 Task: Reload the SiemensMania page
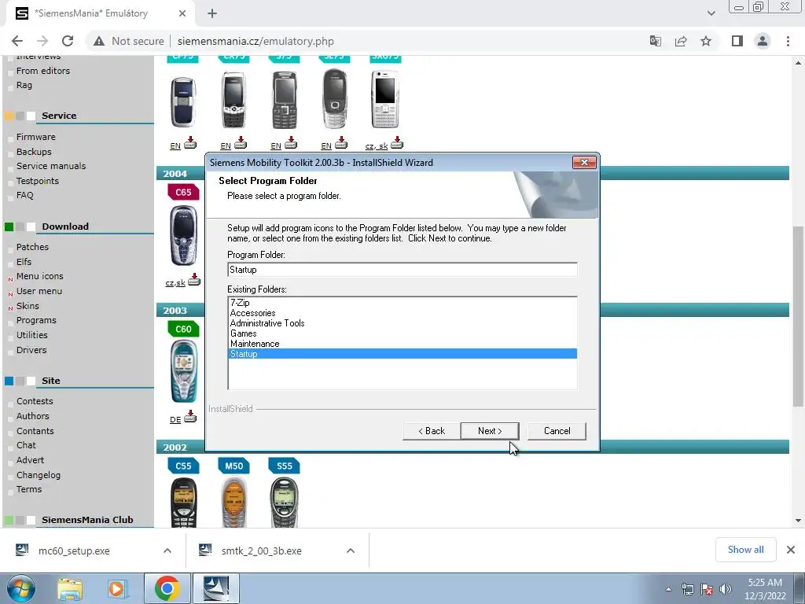click(x=68, y=41)
